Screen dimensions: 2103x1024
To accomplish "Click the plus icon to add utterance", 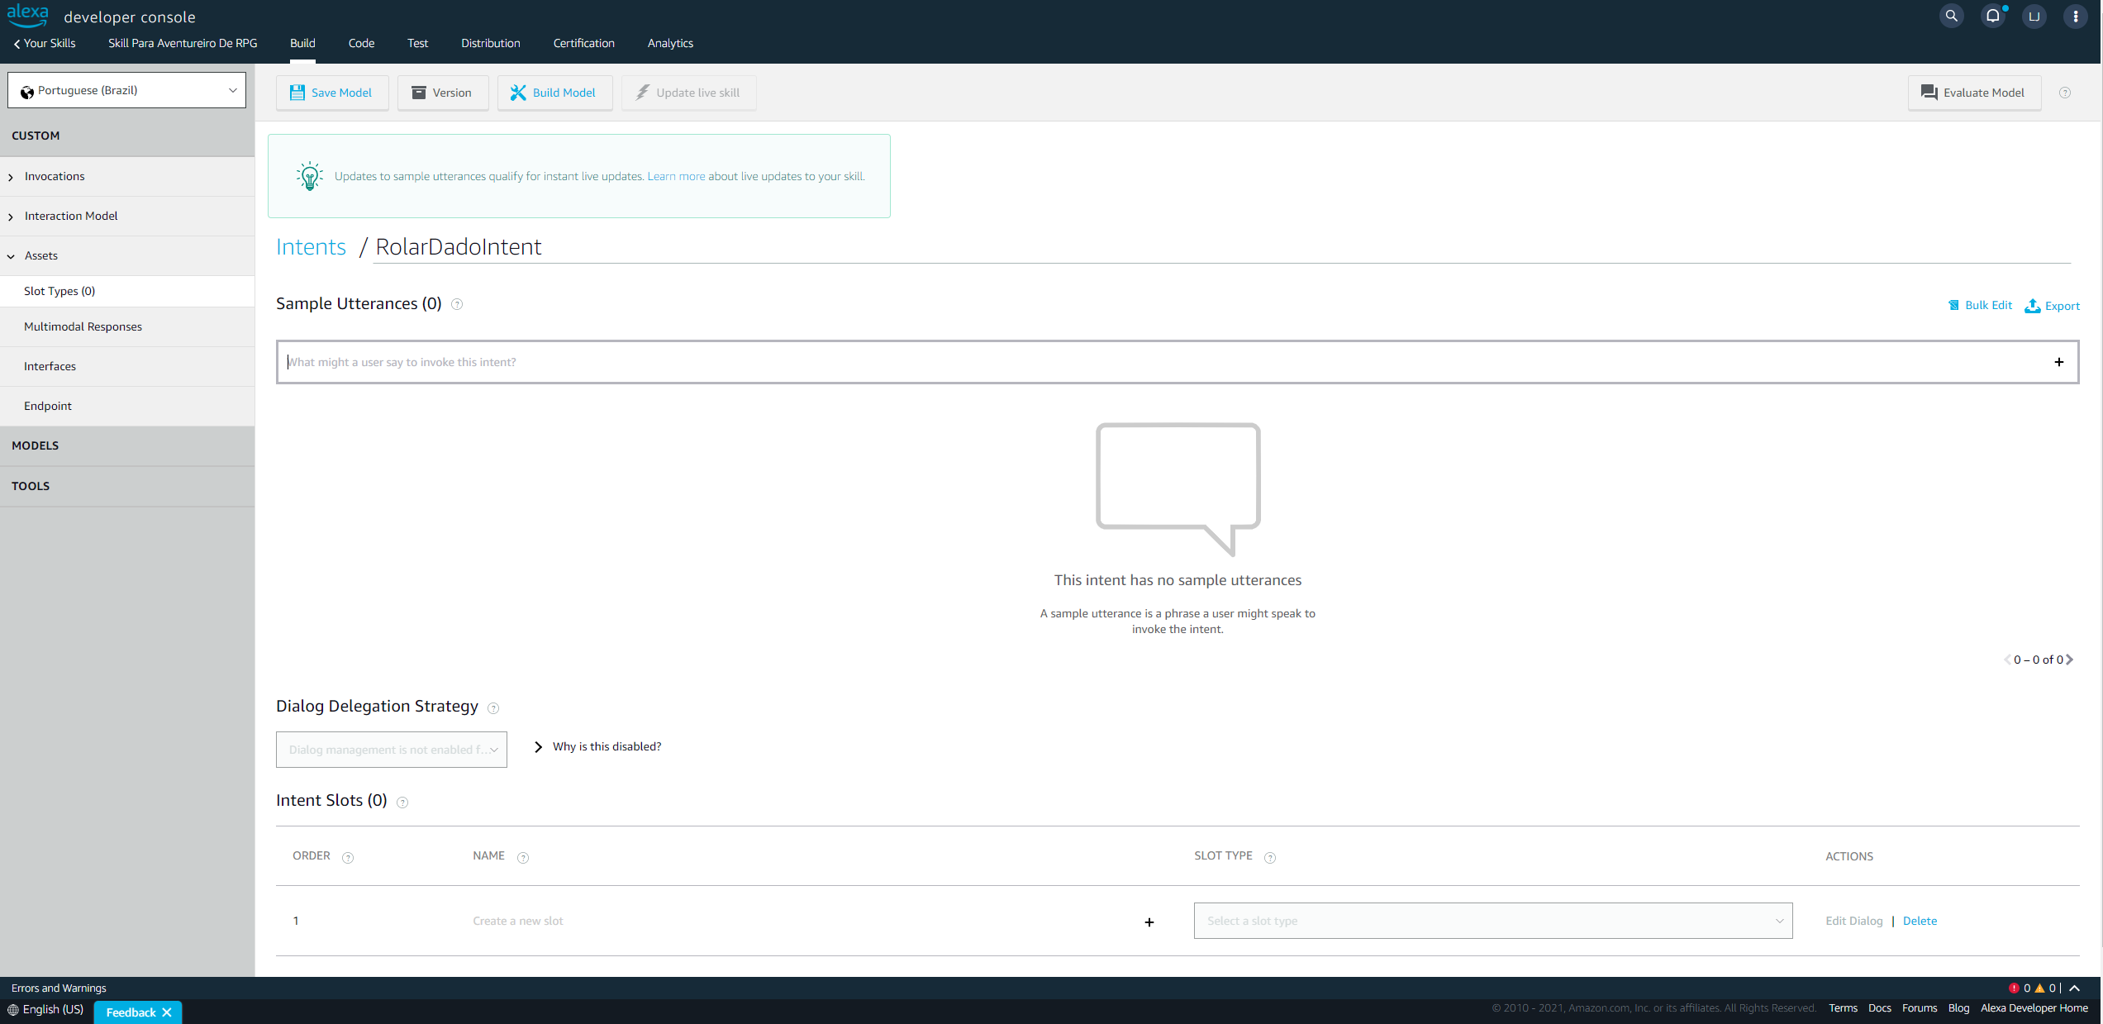I will [x=2058, y=362].
